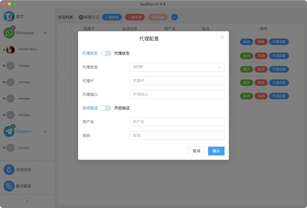
Task: Click the username input field
Action: tap(177, 122)
